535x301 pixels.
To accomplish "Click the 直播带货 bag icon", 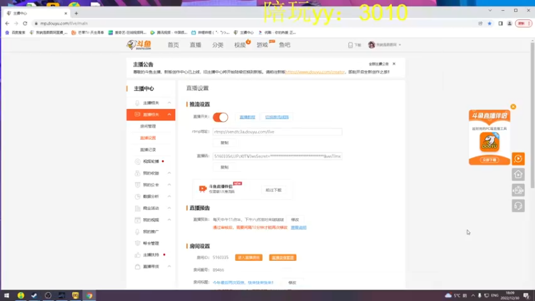I will (x=138, y=266).
